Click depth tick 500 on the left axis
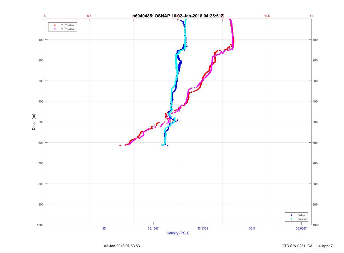344x253 pixels. (41, 122)
